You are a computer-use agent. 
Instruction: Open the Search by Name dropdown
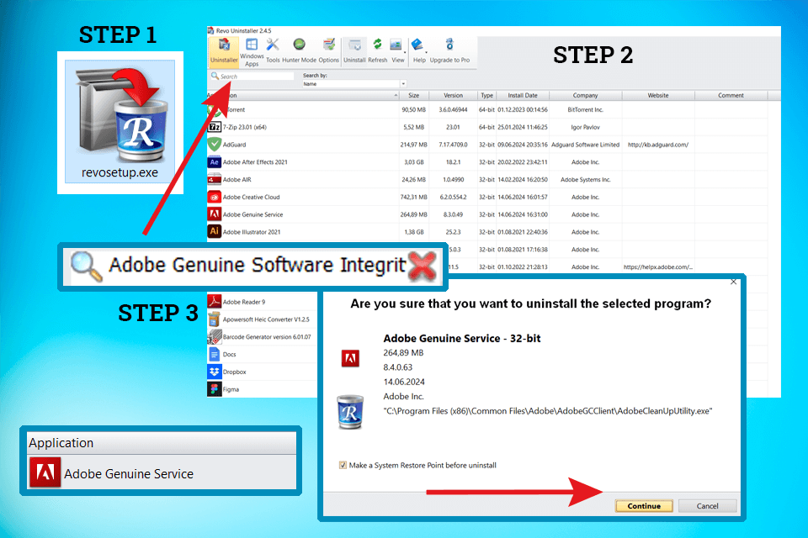[x=403, y=83]
